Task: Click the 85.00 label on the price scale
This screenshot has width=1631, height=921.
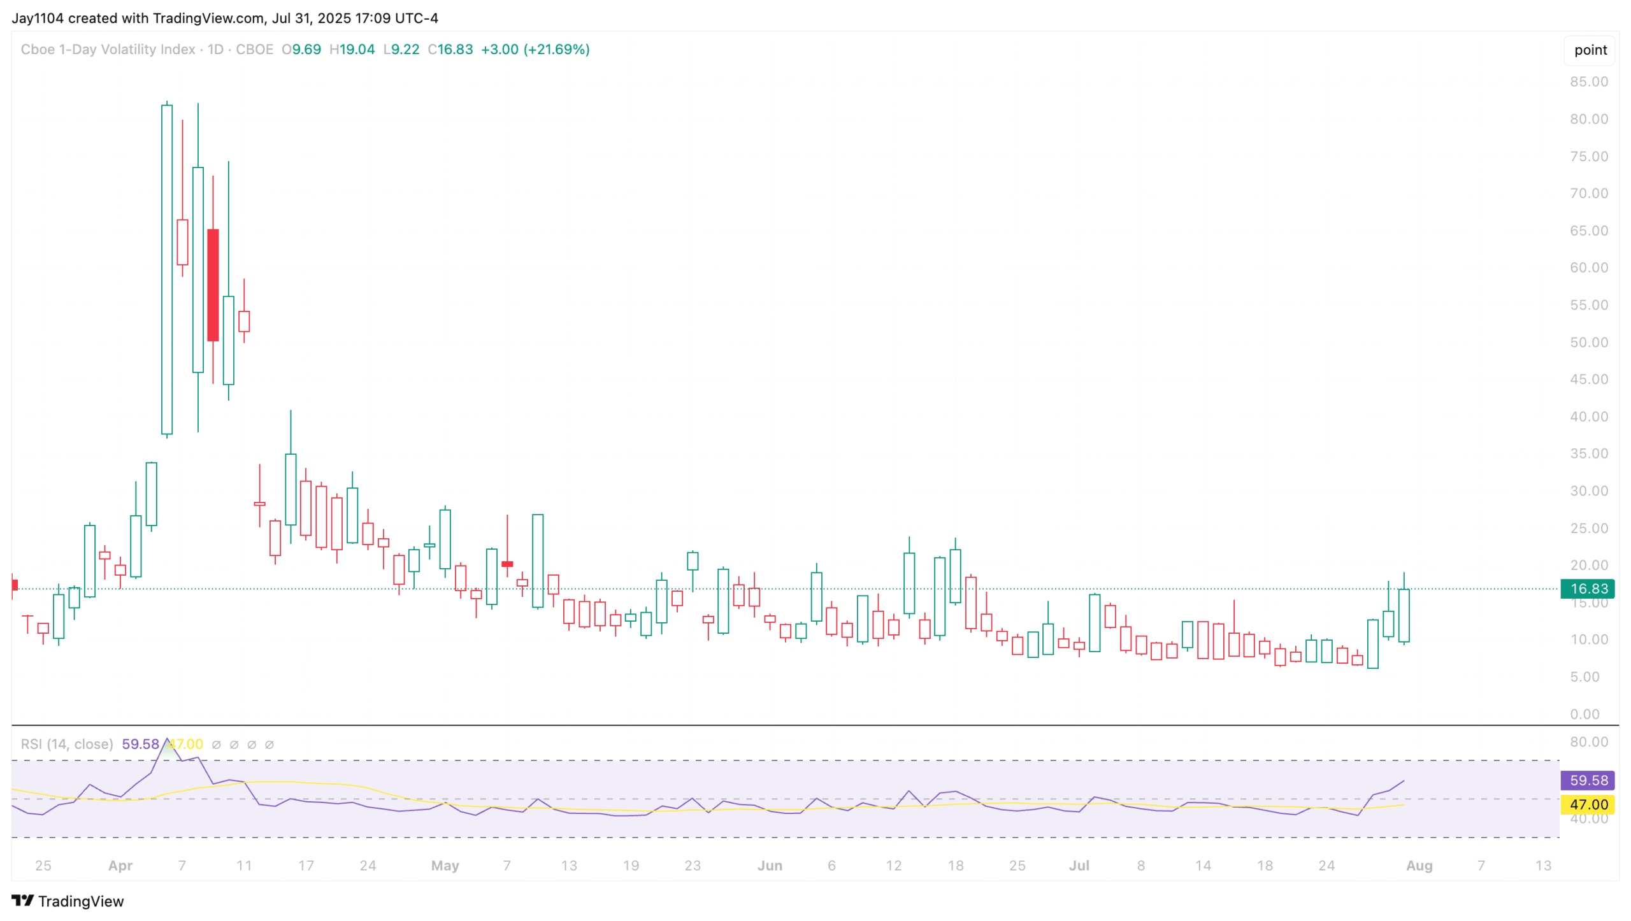Action: [1588, 82]
